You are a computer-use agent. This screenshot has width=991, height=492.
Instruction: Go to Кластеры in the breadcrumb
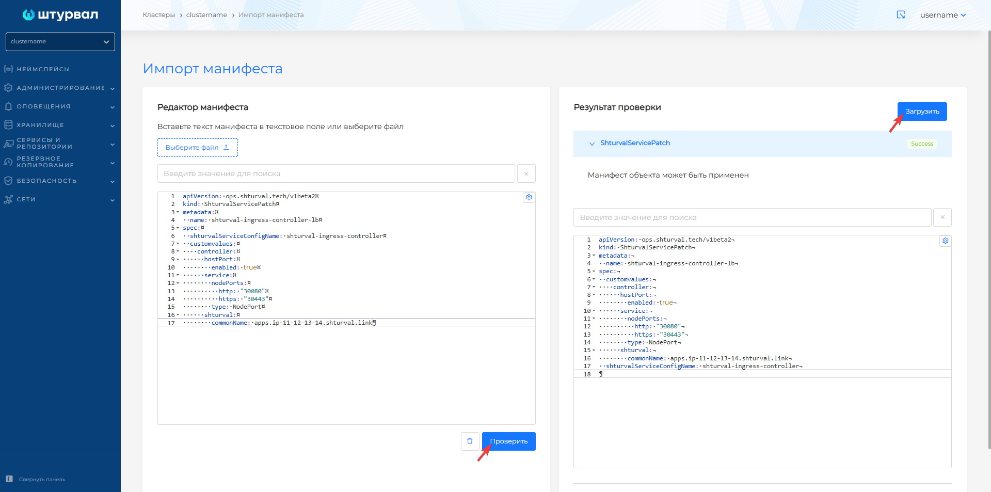coord(158,15)
